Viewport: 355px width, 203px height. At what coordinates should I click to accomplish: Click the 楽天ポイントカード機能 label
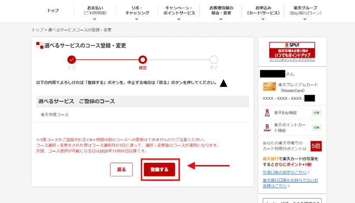(x=290, y=128)
